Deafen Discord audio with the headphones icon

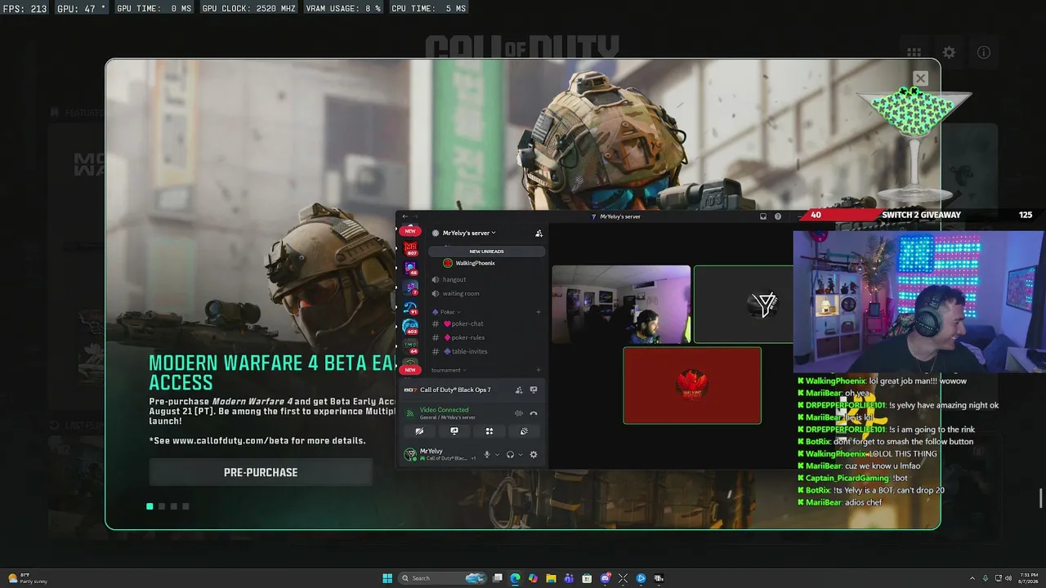click(x=510, y=455)
